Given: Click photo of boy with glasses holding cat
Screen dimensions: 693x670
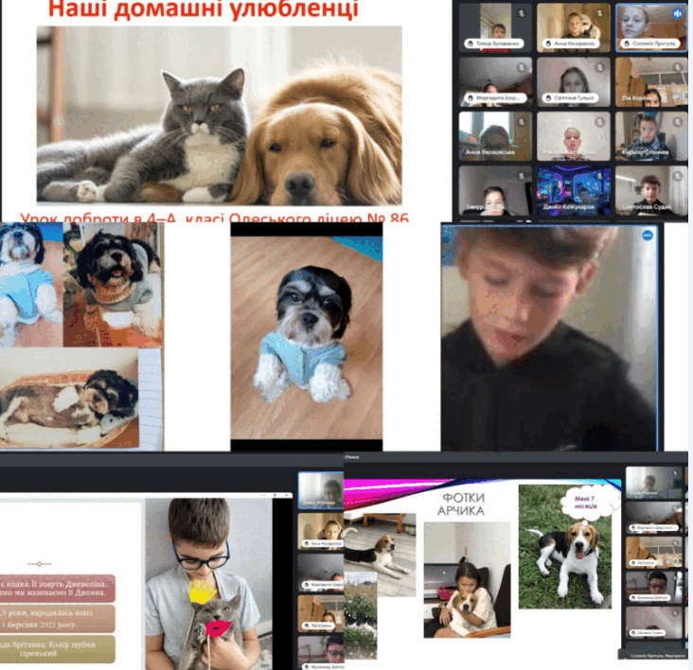Looking at the screenshot, I should pos(208,584).
